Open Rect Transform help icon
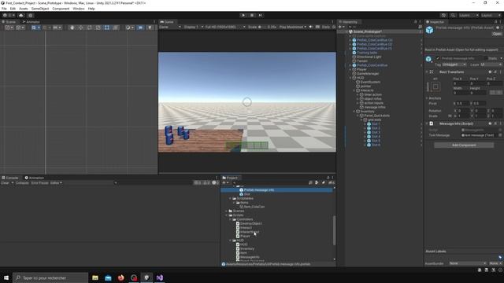Viewport: 504px width, 283px height. click(490, 72)
